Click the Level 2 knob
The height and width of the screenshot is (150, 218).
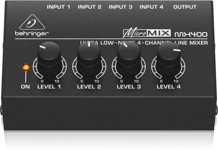pos(89,59)
